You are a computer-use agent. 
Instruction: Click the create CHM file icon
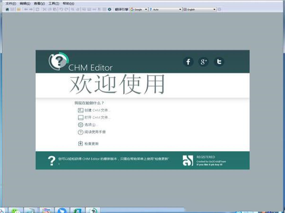(81, 110)
